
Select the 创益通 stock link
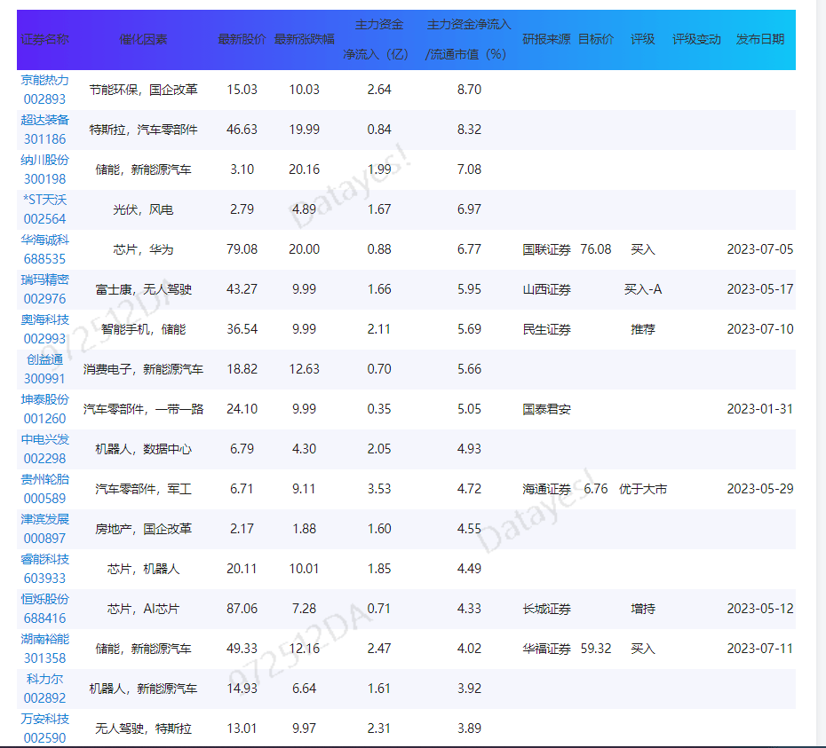(44, 359)
